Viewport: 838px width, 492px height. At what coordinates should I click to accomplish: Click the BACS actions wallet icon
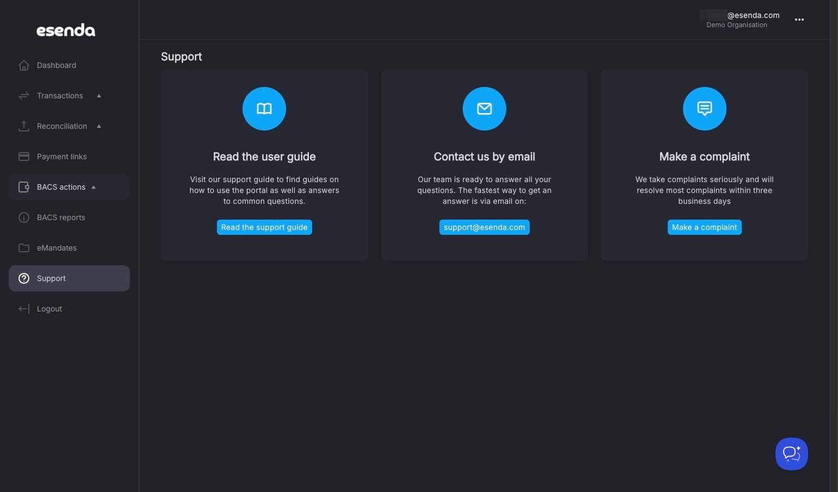coord(24,187)
